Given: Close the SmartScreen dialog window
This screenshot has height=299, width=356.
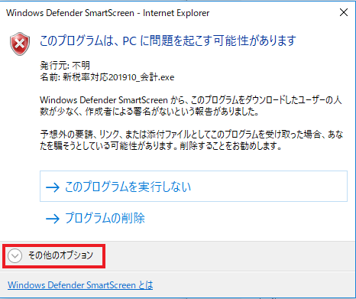Looking at the screenshot, I should [x=344, y=12].
